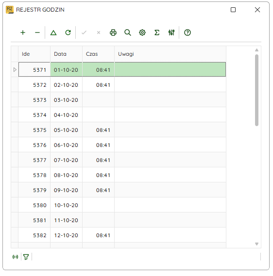273x276 pixels.
Task: Click the Czas cell in row 12-10-20
Action: pos(98,235)
